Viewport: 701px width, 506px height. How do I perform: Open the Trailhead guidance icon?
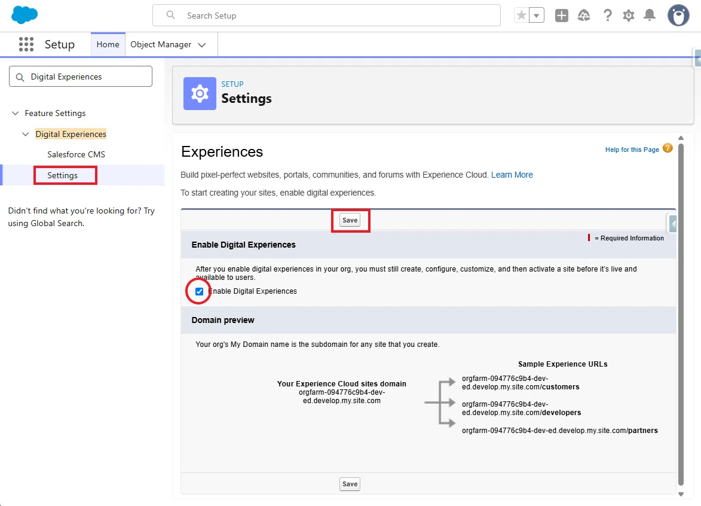[x=584, y=15]
